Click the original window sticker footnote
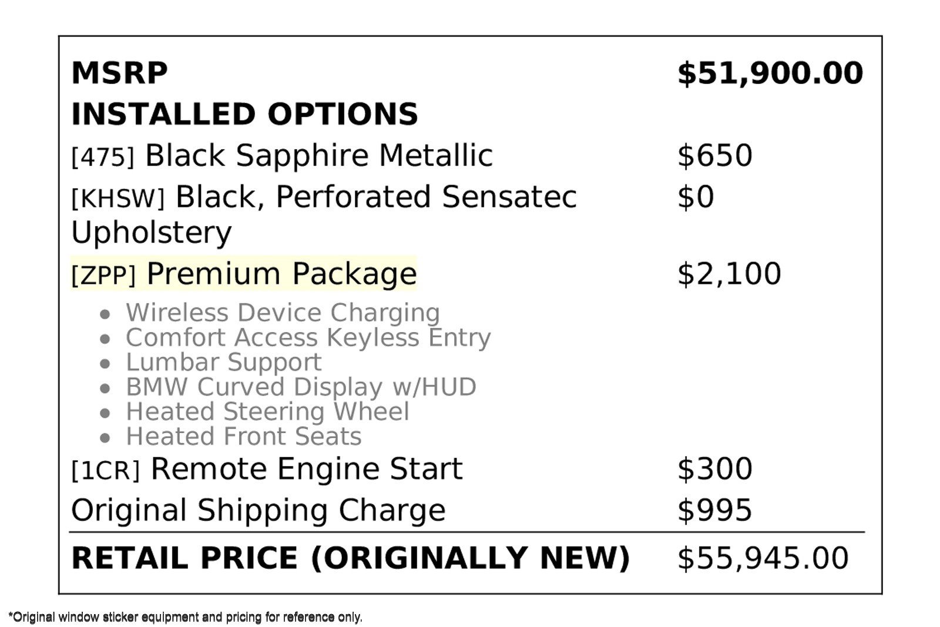Viewport: 940px width, 627px height. (x=186, y=618)
